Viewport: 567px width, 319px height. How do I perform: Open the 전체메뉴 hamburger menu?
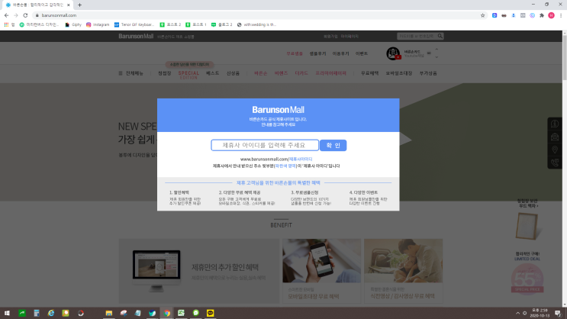(131, 73)
